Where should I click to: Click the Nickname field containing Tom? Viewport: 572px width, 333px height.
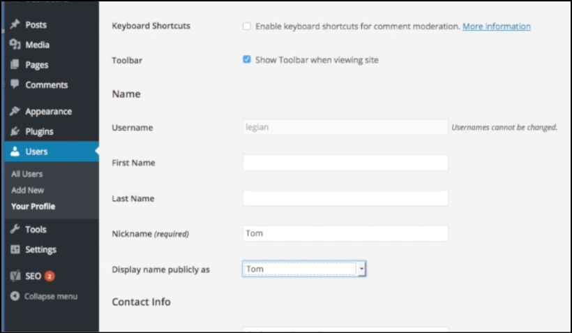tap(345, 233)
